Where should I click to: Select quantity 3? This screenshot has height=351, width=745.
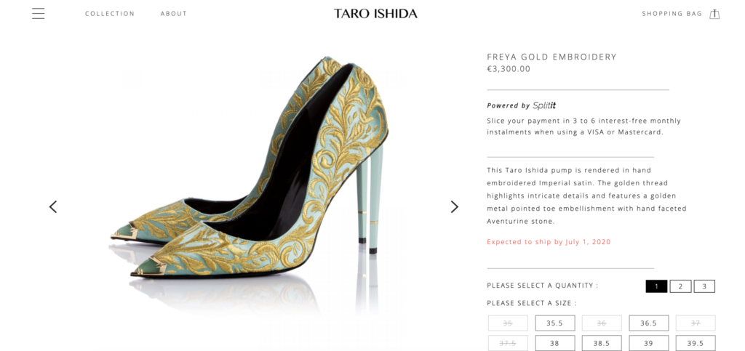point(704,286)
